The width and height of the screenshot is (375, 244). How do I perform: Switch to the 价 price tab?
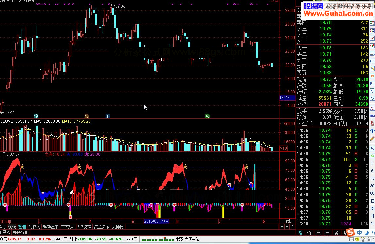click(309, 233)
